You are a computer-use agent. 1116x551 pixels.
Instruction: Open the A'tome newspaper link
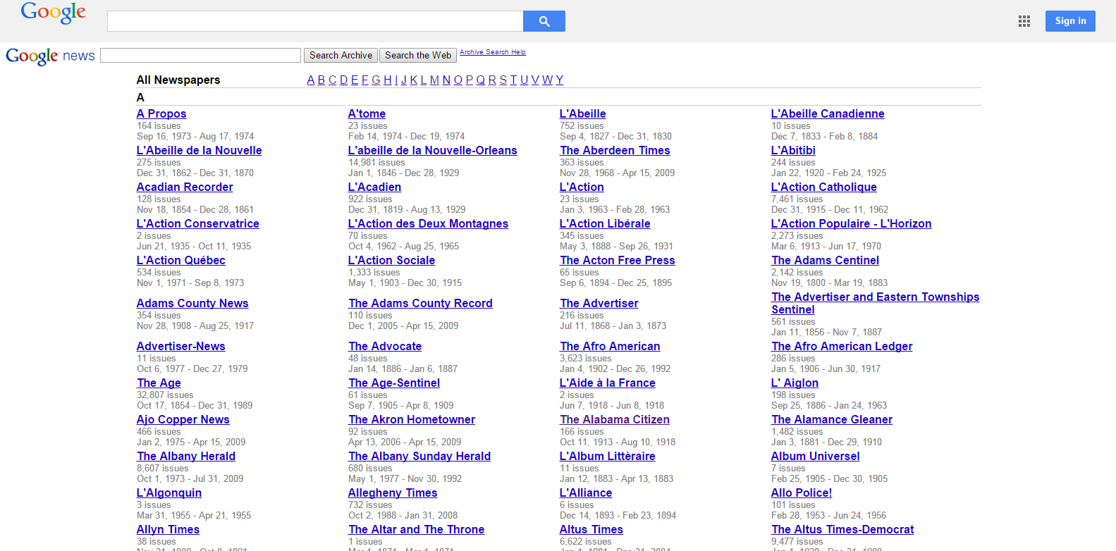367,113
